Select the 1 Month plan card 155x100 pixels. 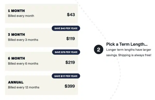pos(42,13)
